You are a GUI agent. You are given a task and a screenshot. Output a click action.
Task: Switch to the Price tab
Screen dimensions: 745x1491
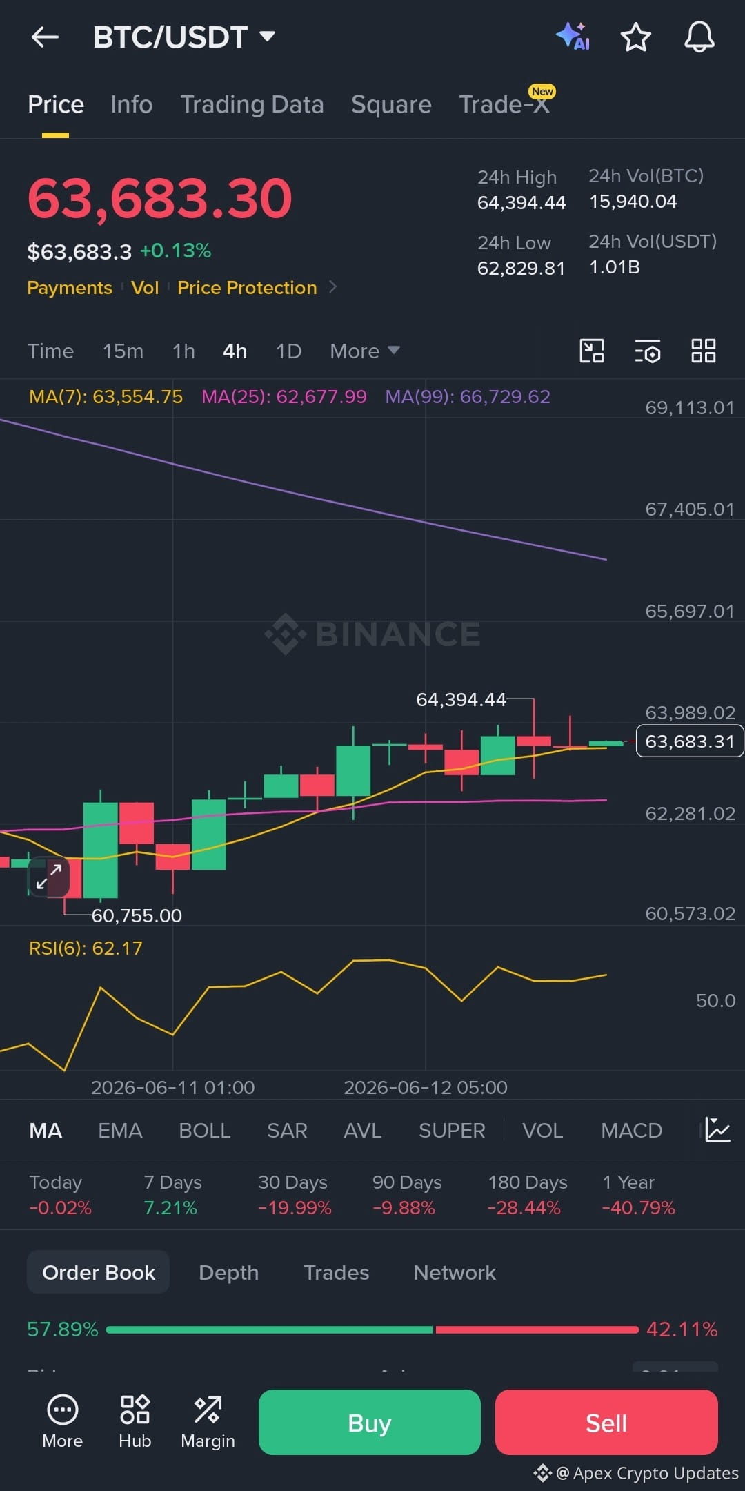[x=56, y=104]
